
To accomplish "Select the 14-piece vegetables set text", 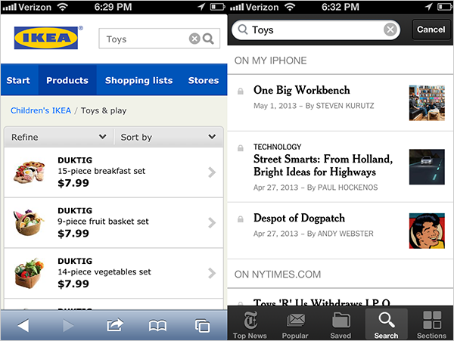I will [104, 272].
